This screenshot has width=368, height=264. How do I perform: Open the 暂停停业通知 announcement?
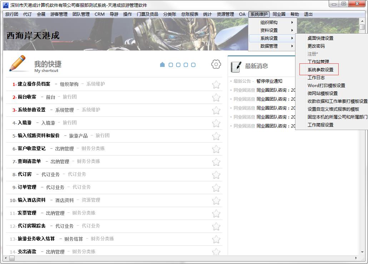[269, 81]
